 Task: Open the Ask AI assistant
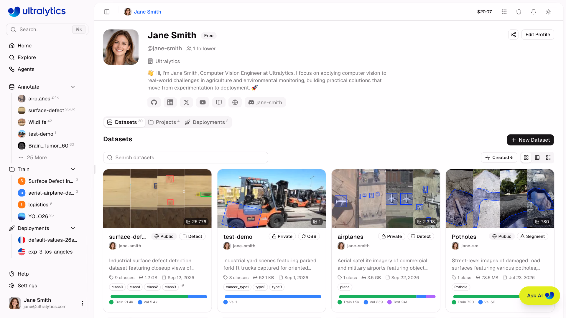[x=539, y=296]
